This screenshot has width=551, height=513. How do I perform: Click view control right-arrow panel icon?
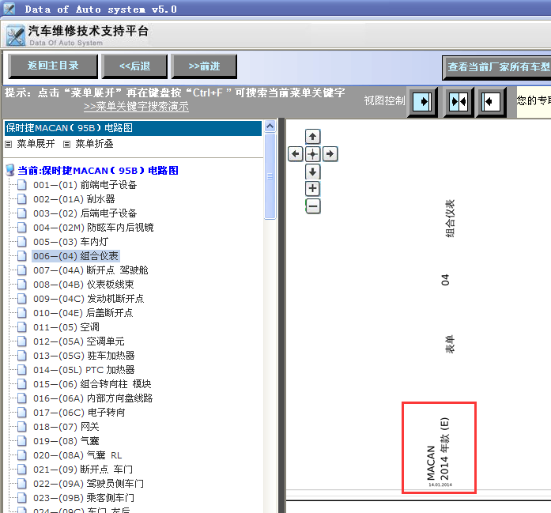[422, 102]
